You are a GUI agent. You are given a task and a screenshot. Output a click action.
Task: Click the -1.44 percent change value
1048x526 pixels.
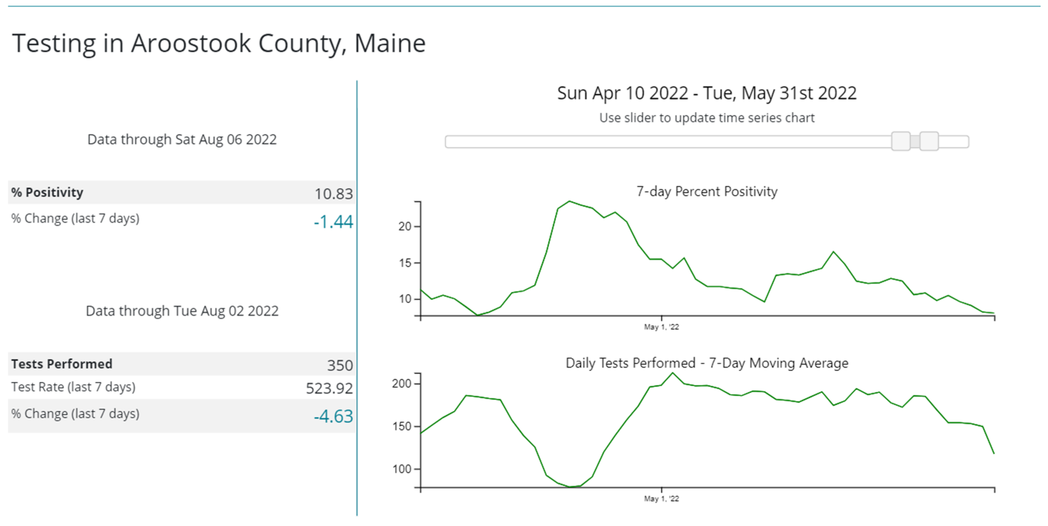(x=333, y=222)
